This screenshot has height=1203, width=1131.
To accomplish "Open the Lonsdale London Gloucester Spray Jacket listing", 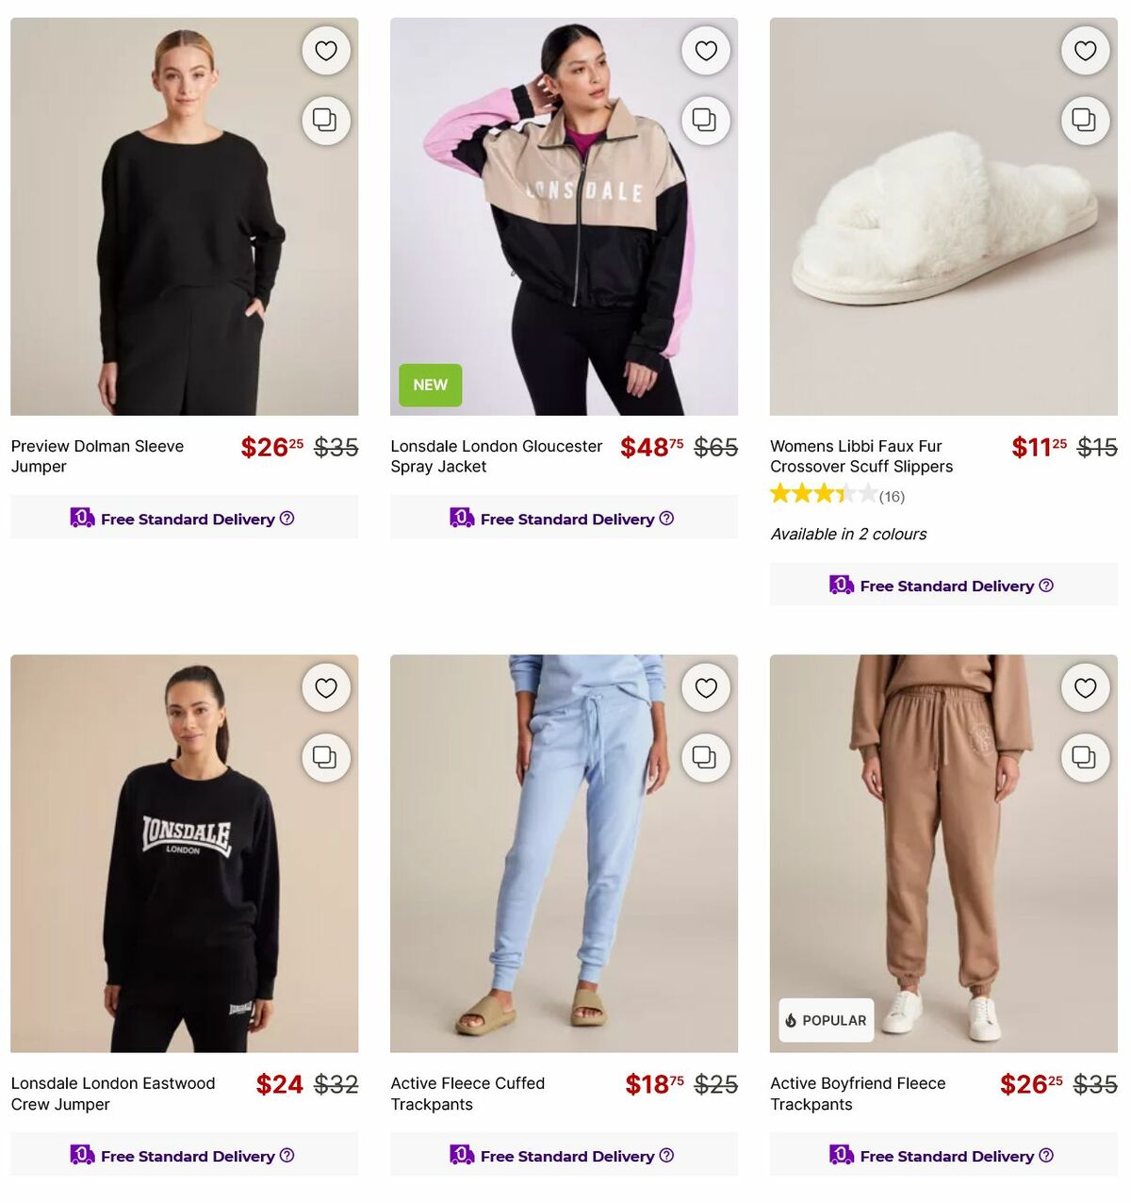I will [x=496, y=456].
